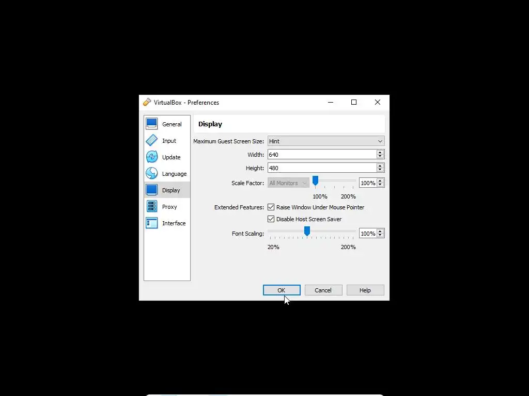Maximize the Preferences window
This screenshot has width=529, height=396.
tap(354, 103)
